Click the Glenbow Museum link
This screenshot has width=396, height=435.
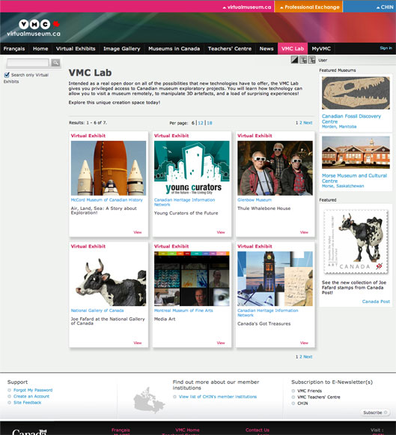click(x=255, y=199)
